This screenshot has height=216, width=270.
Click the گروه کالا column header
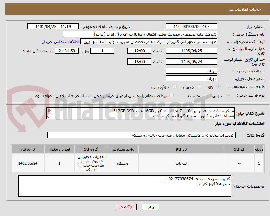[91, 149]
